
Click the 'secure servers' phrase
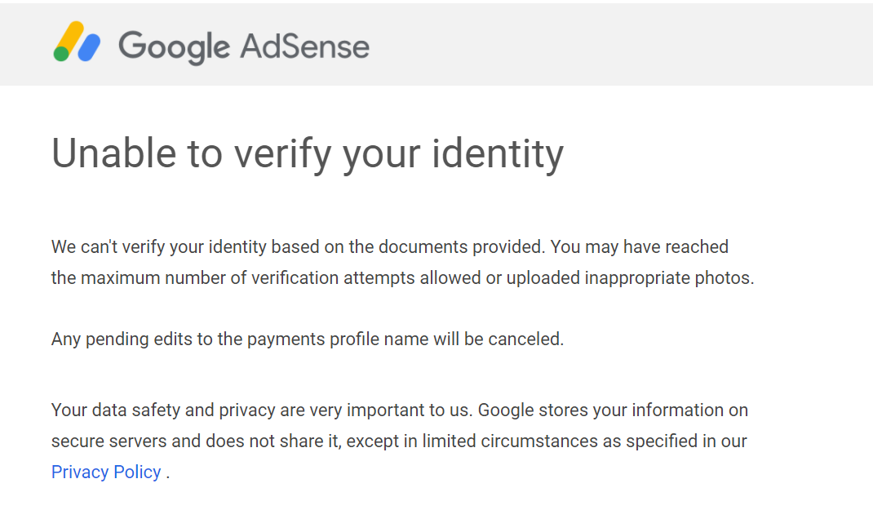(109, 441)
